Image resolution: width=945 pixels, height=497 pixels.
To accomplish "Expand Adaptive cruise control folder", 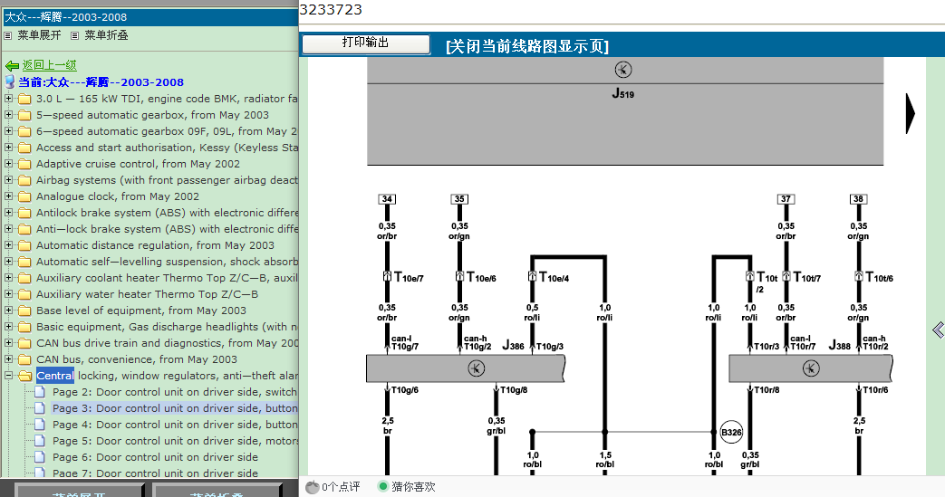I will (8, 163).
